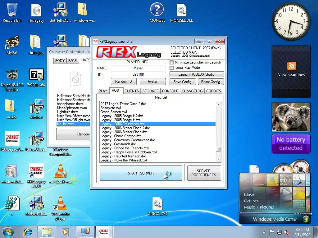Select the fdm_x86_se installer icon
Screen dimensions: 318x238
pyautogui.click(x=36, y=141)
